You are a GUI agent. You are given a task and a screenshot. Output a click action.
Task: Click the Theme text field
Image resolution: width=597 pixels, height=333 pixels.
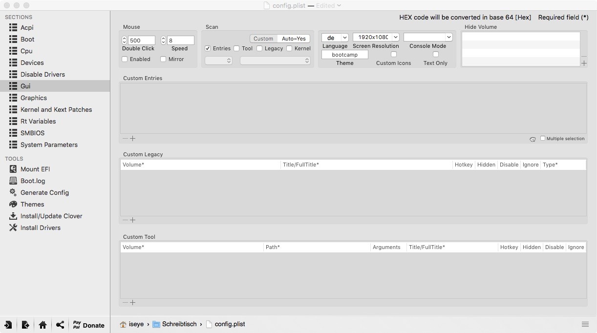[x=344, y=55]
